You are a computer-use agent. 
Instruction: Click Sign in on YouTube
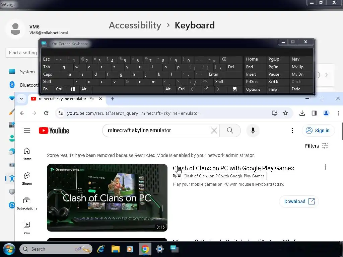tap(318, 131)
